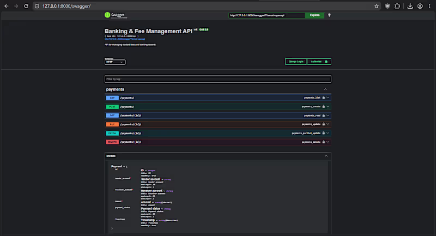Open the browser three-dot menu
436x236 pixels.
coord(429,6)
